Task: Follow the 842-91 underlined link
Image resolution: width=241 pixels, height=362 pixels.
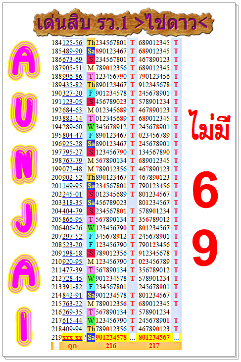Action: tap(72, 296)
